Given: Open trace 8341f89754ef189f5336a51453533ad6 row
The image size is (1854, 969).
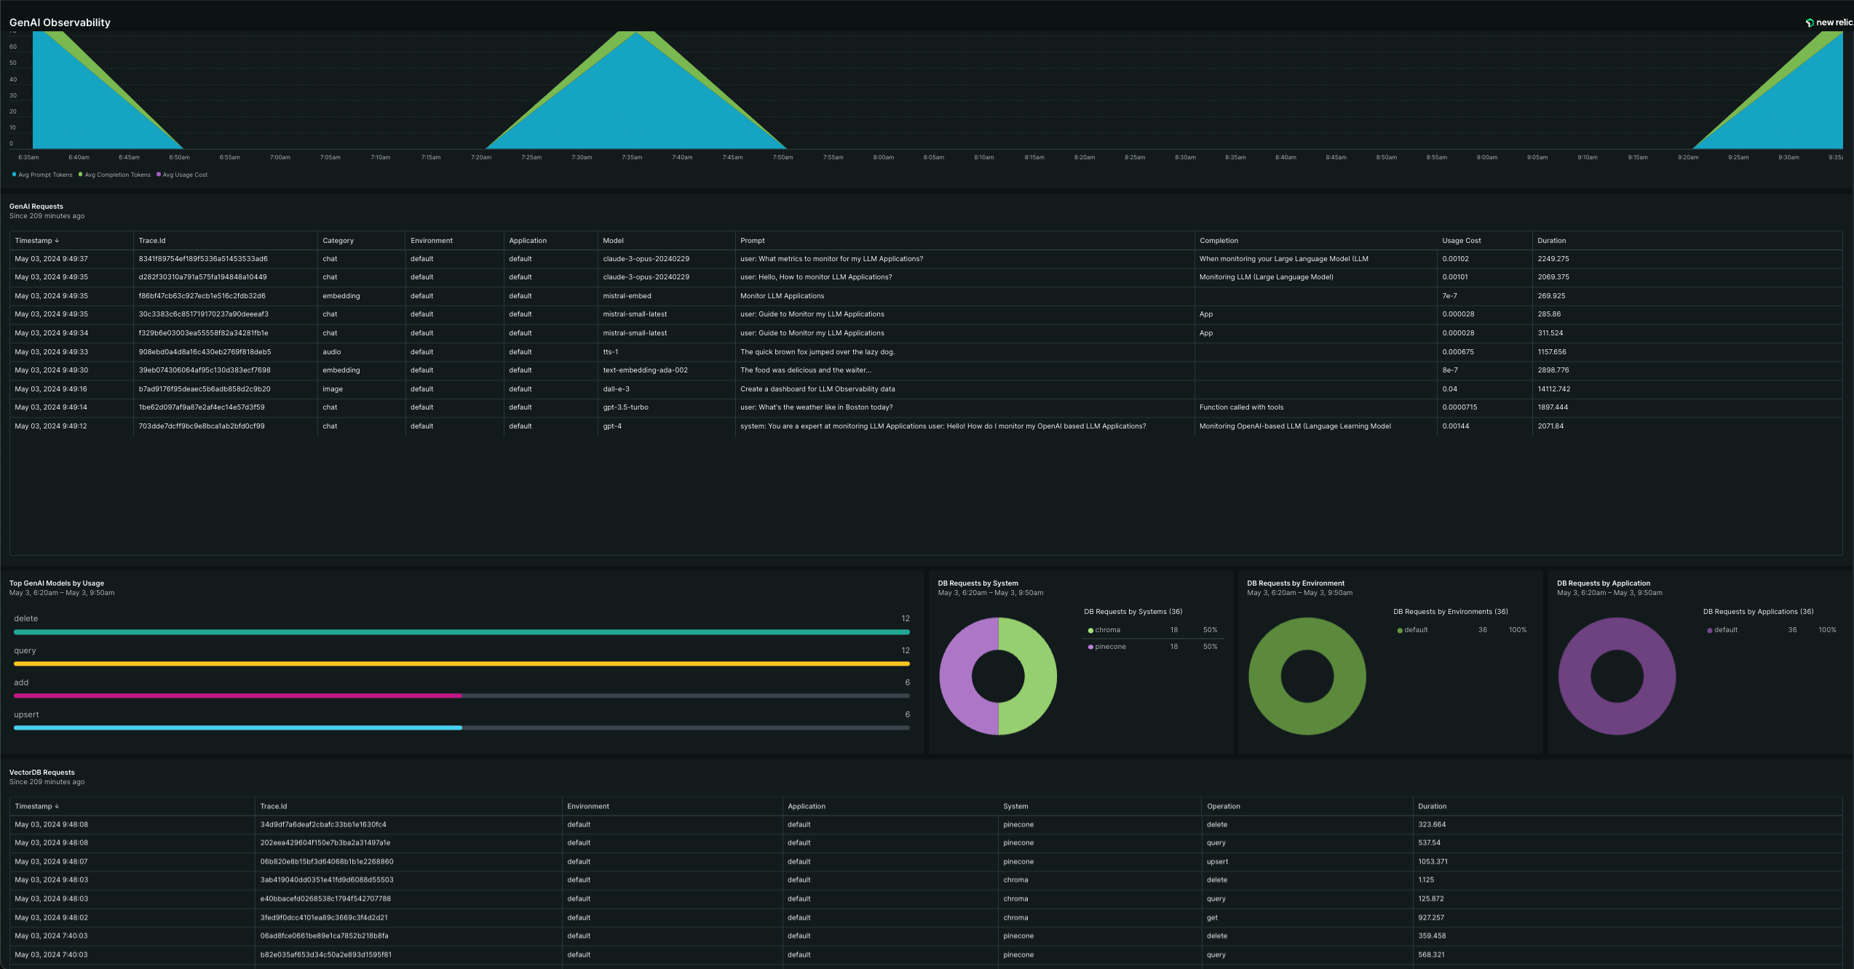Looking at the screenshot, I should click(926, 259).
